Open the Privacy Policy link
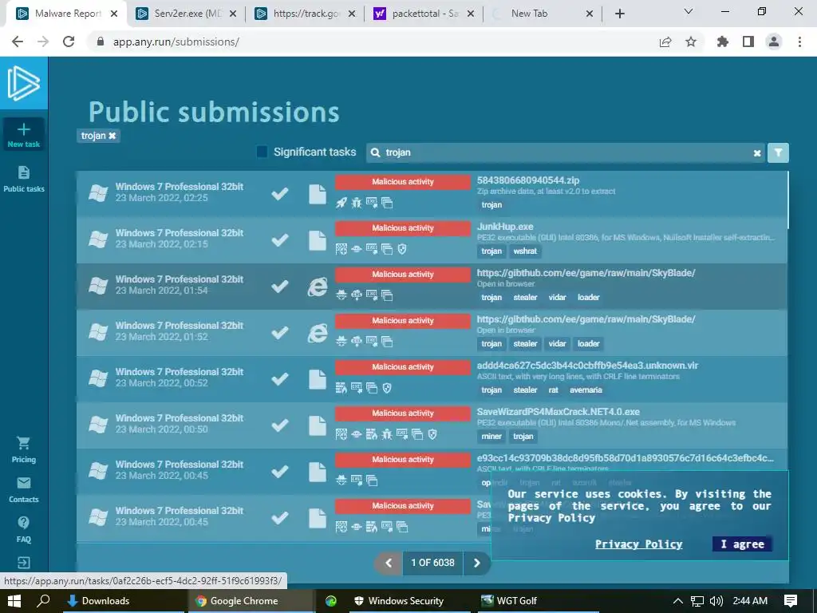 point(639,544)
